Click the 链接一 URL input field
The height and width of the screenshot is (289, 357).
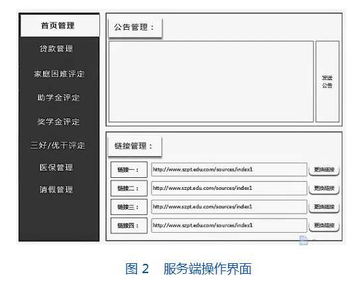[x=229, y=169]
